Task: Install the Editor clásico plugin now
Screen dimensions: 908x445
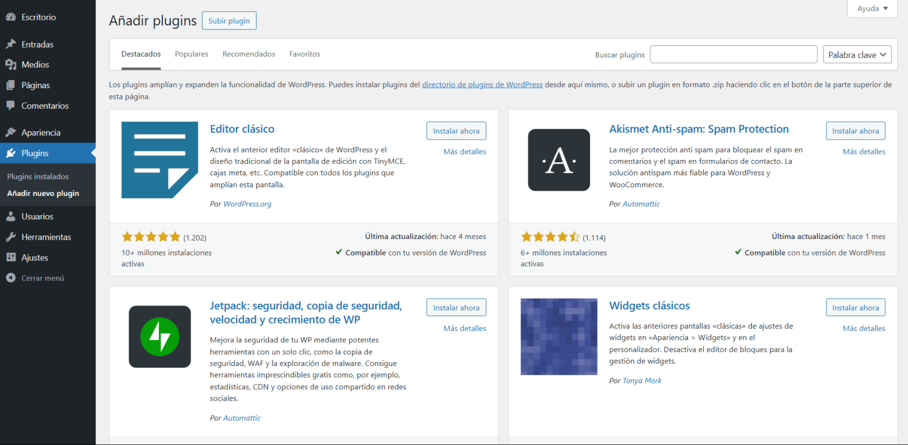Action: click(x=456, y=131)
